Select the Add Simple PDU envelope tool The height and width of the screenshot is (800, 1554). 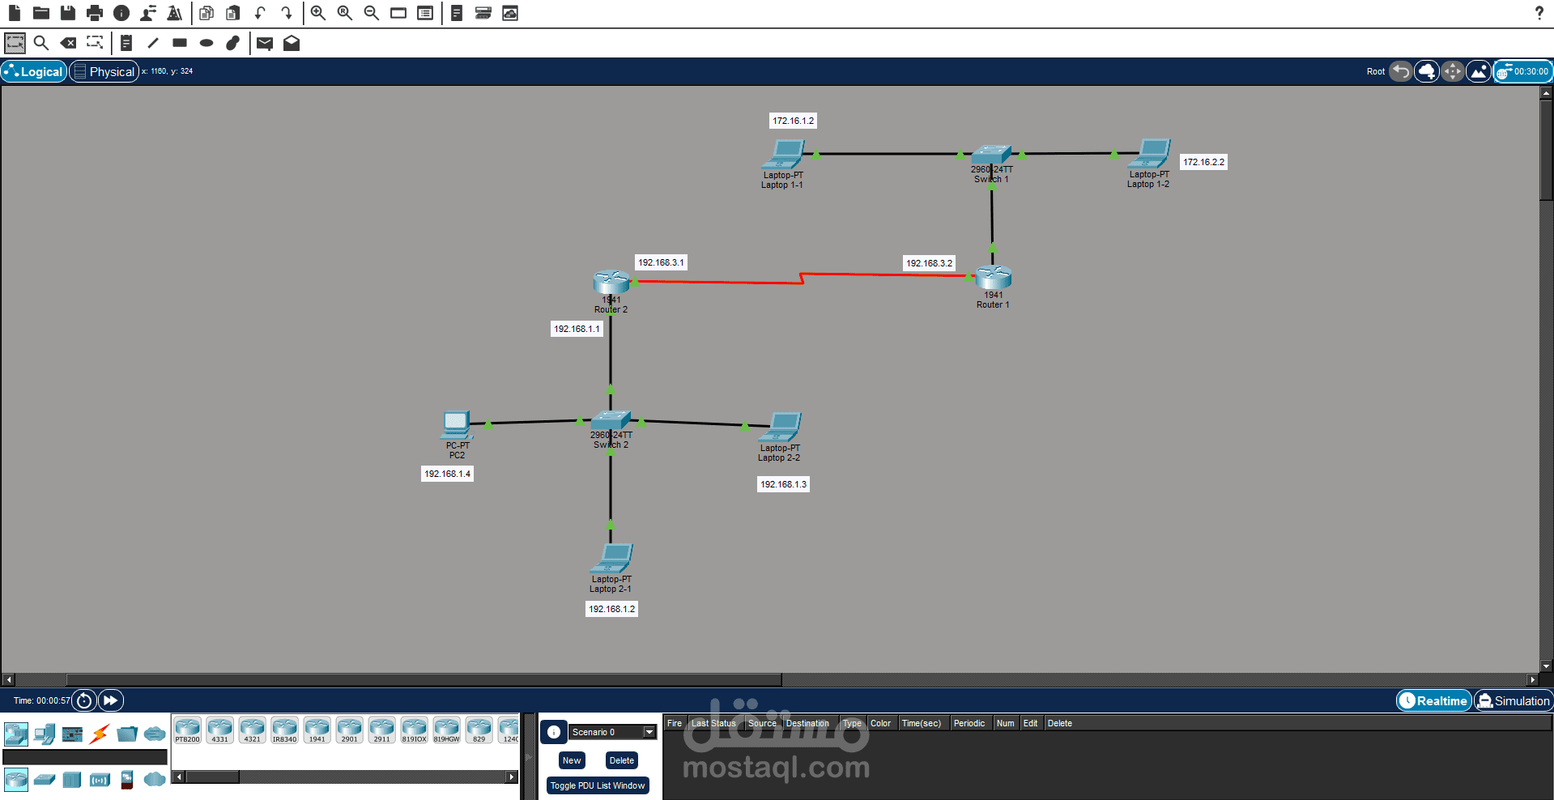coord(264,43)
